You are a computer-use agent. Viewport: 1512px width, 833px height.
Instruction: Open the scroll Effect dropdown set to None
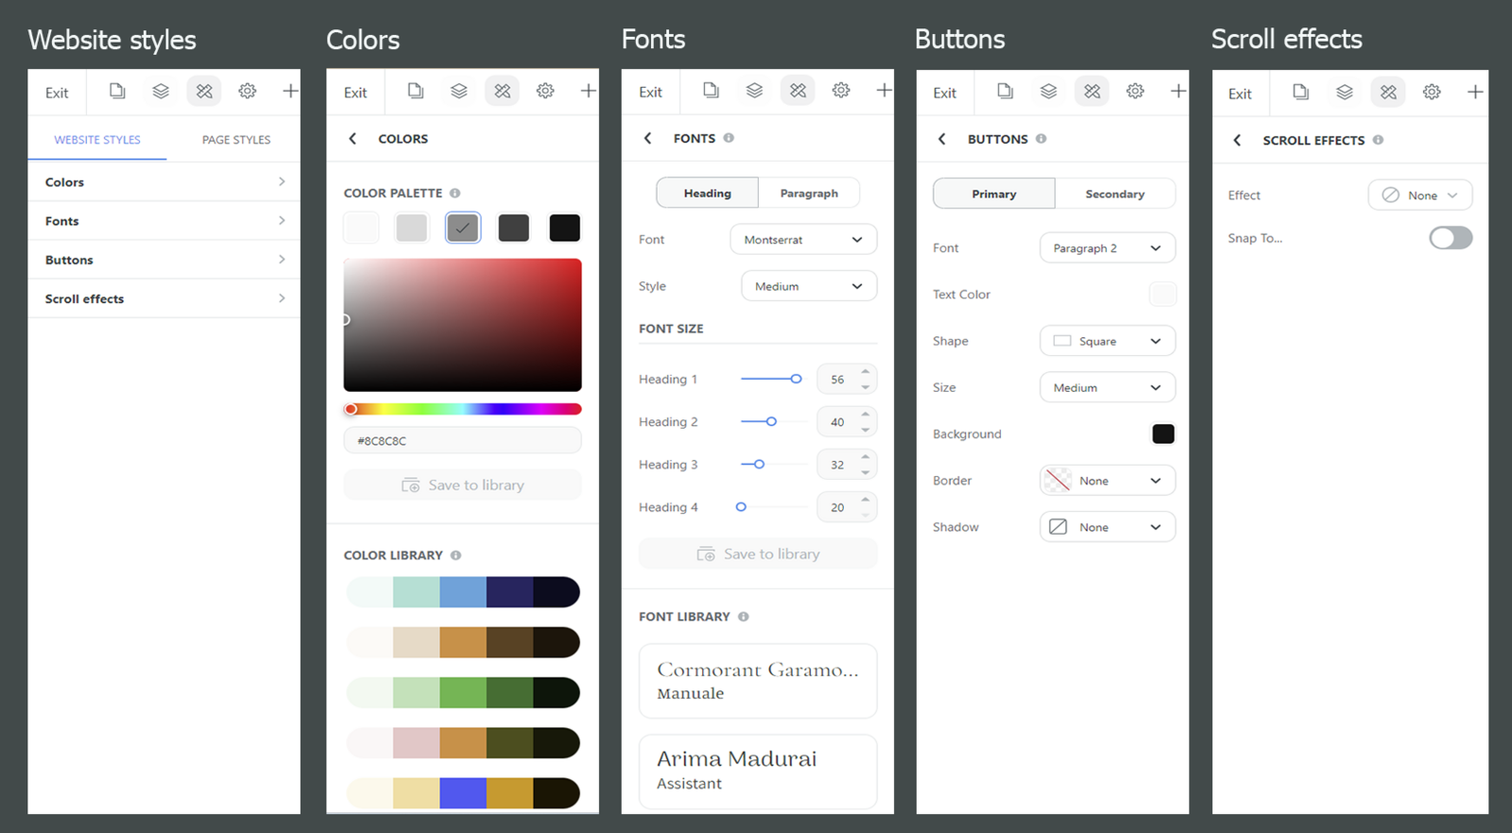click(1419, 195)
